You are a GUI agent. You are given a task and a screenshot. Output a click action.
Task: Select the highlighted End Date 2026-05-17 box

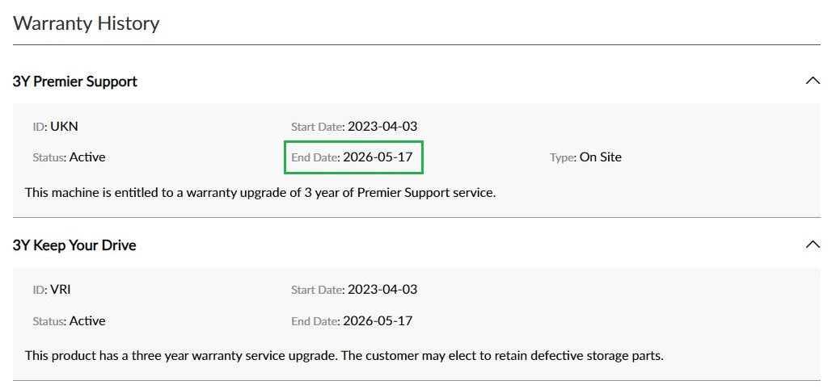click(x=354, y=157)
